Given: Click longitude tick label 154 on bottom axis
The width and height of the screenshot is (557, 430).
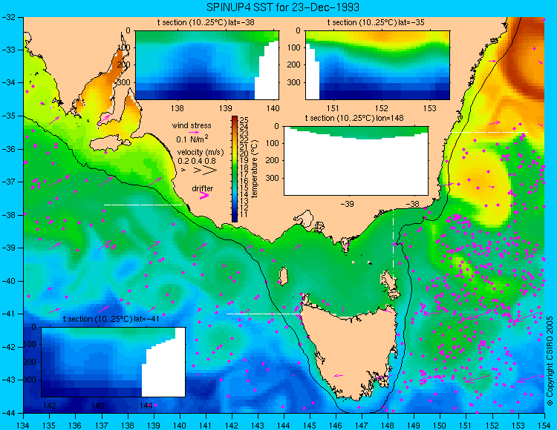Looking at the screenshot, I should (x=544, y=425).
